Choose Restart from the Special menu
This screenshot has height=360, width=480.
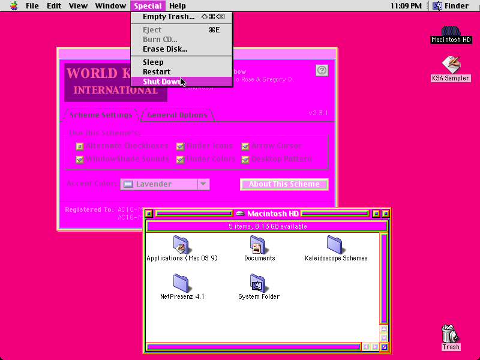[182, 71]
